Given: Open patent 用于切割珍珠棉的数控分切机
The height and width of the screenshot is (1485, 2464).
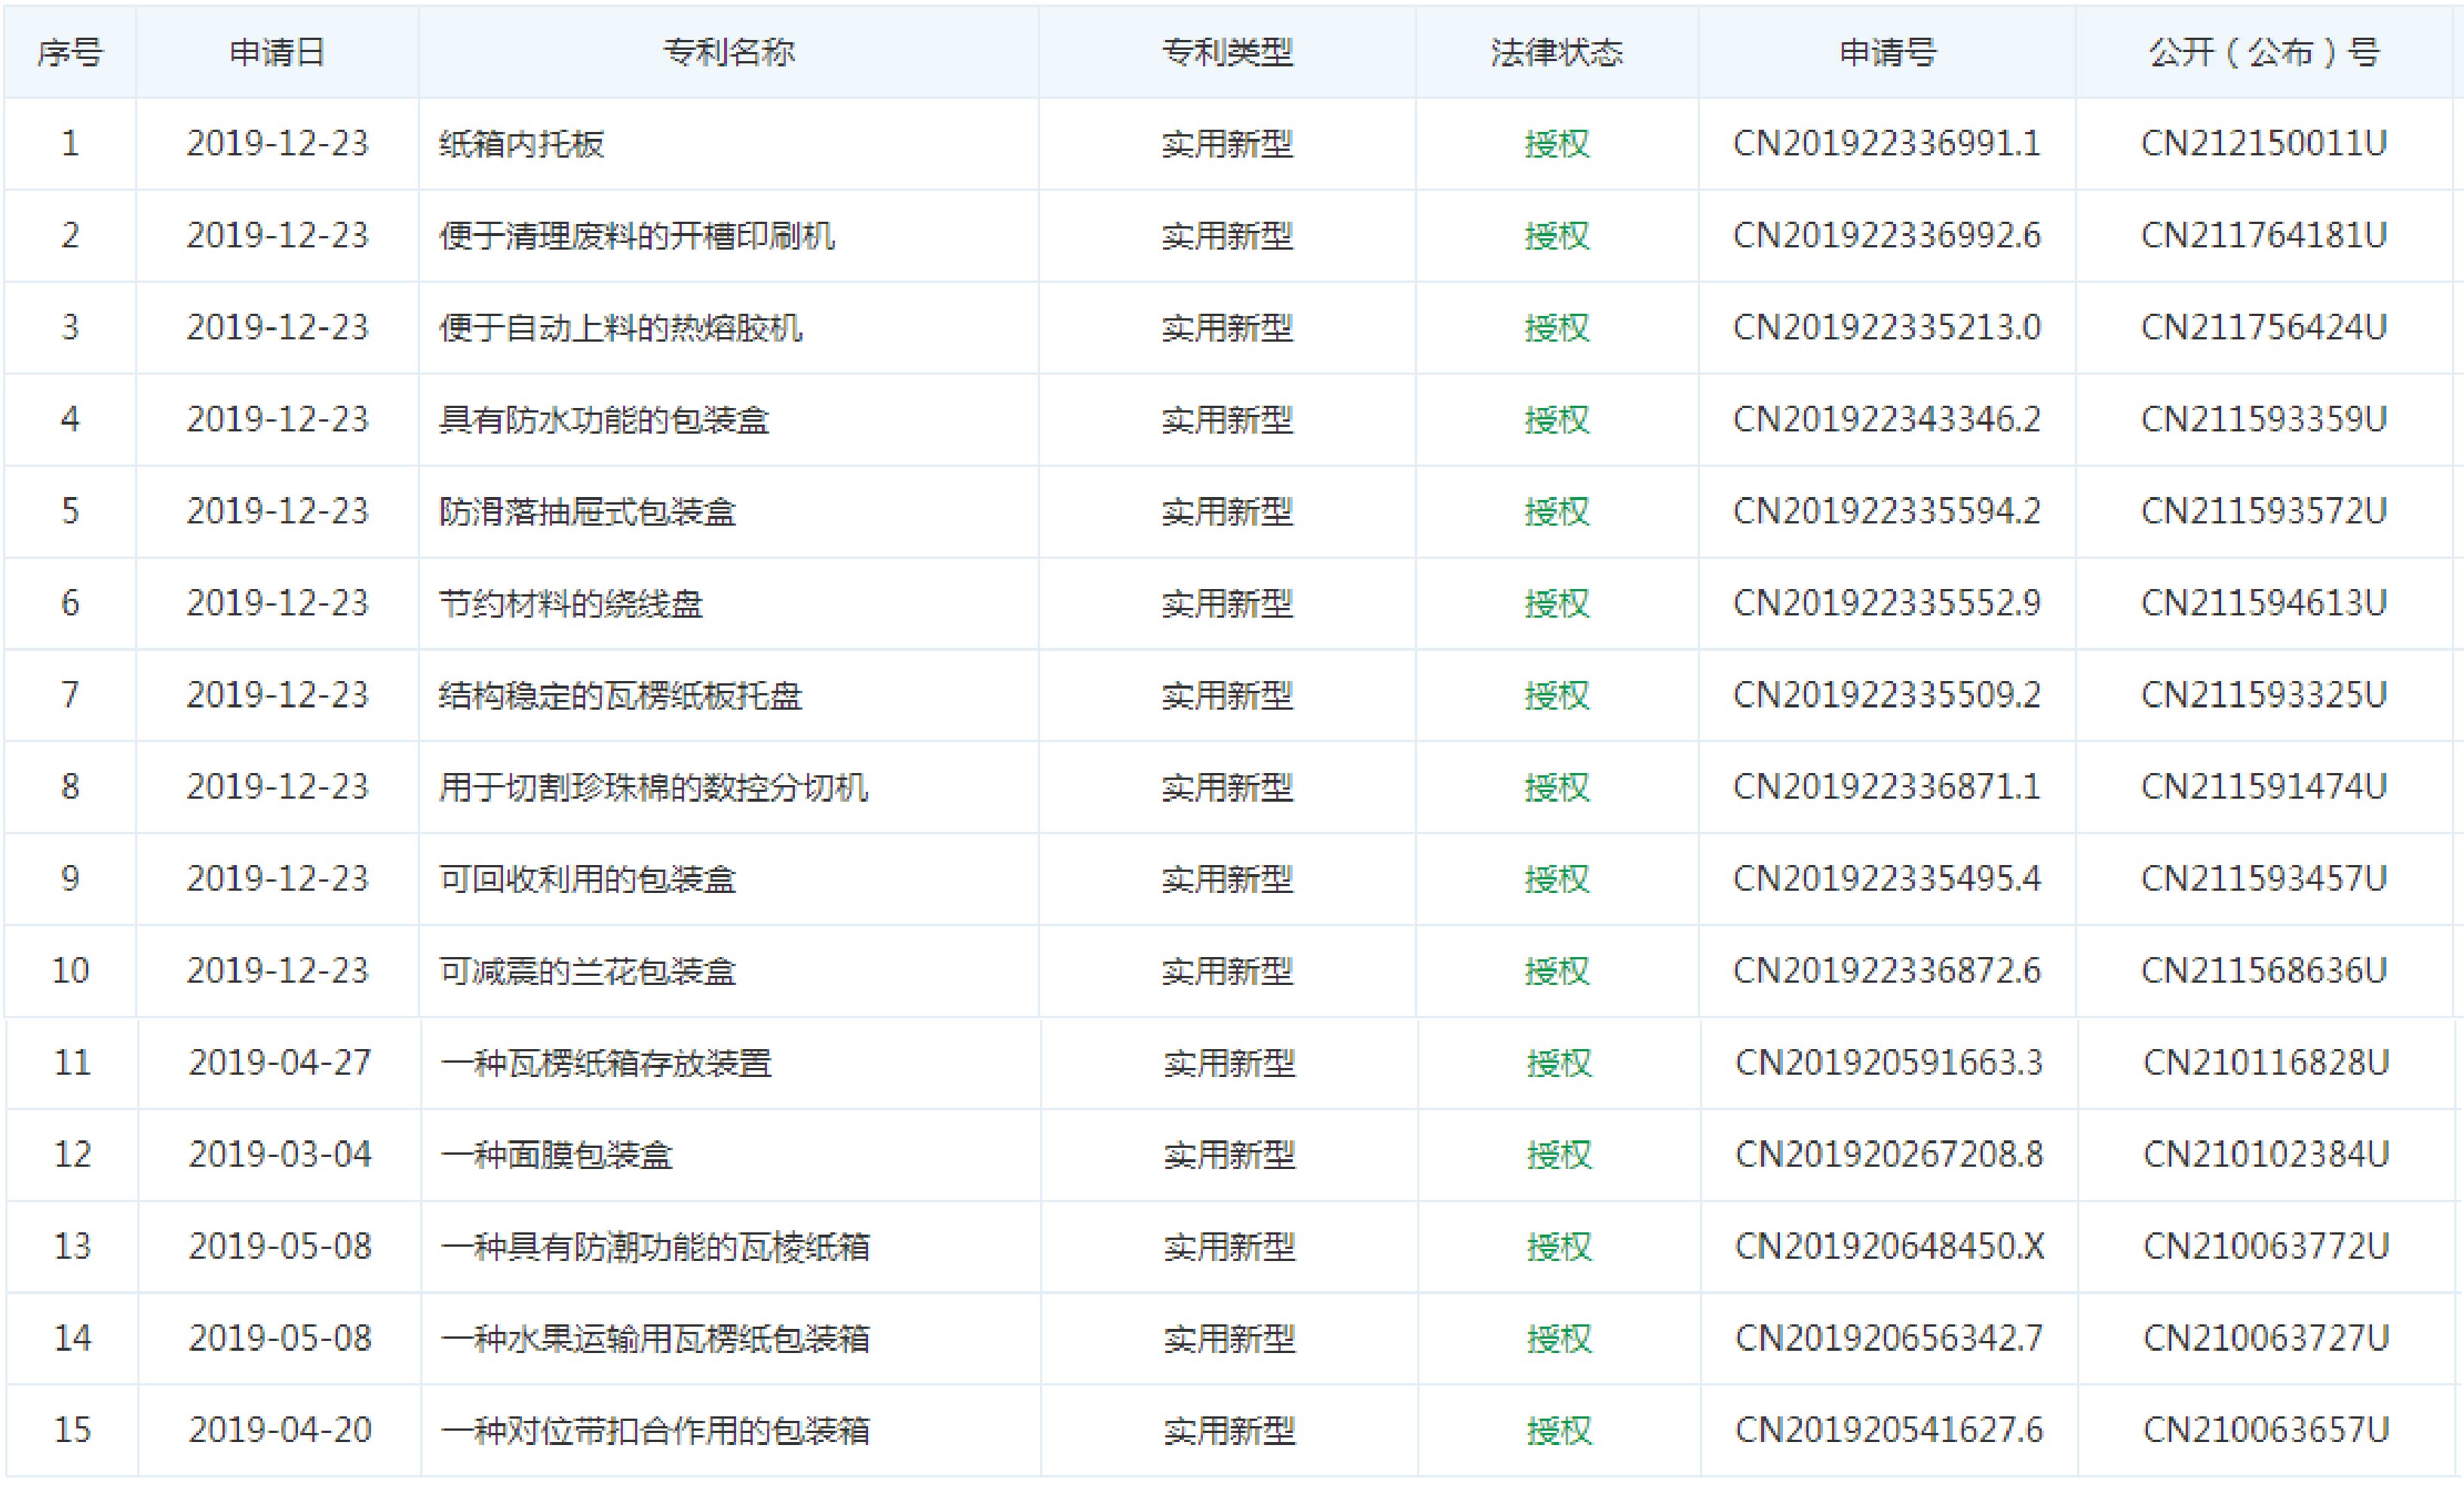Looking at the screenshot, I should click(653, 788).
